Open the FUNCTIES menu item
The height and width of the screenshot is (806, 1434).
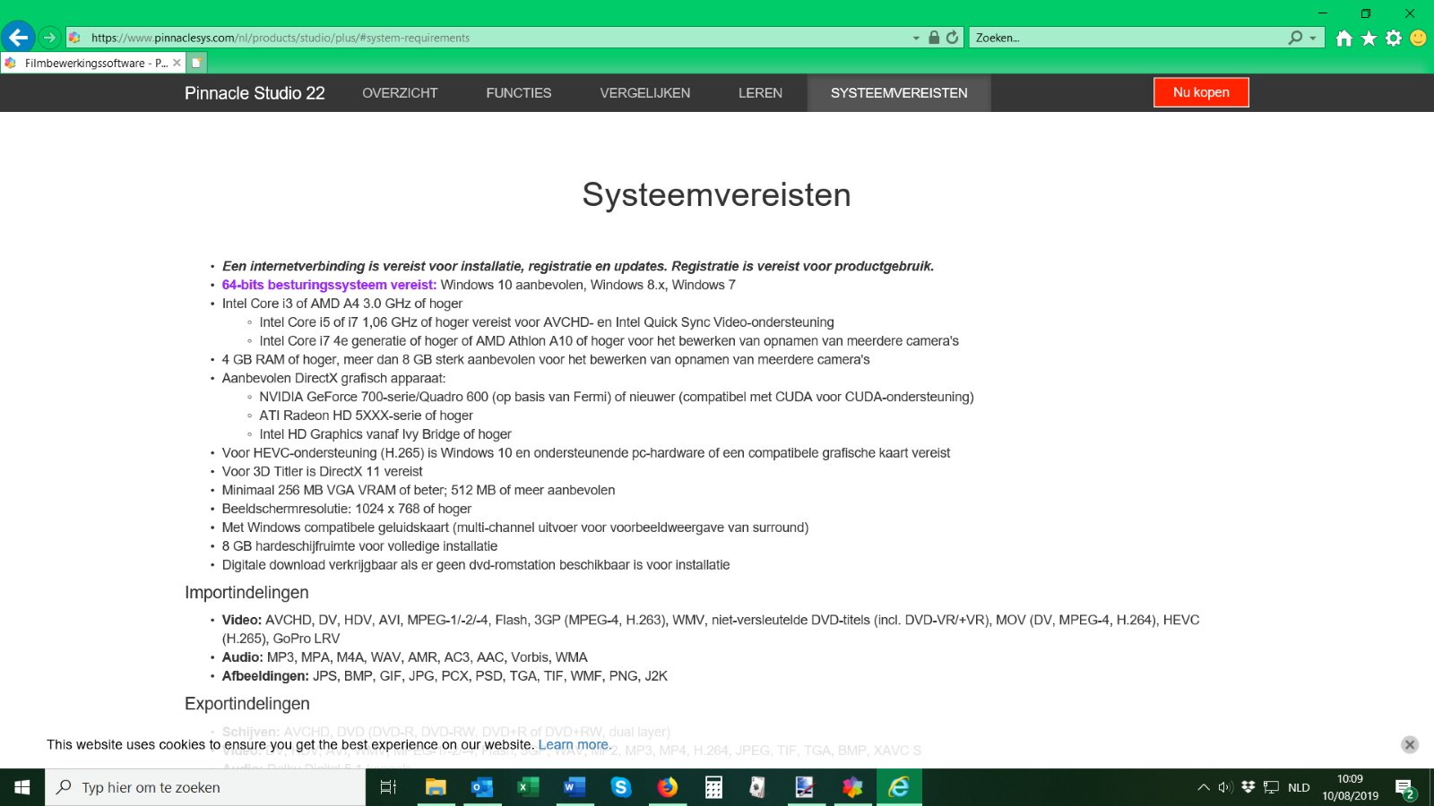point(519,93)
